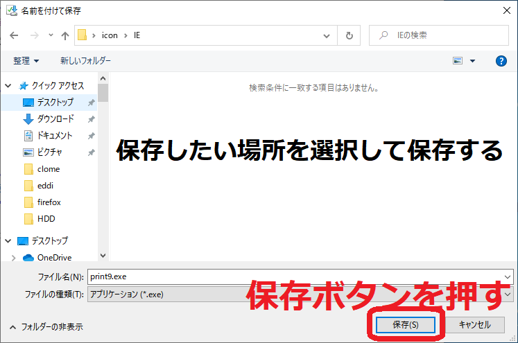Select the ダウンロード folder in sidebar

(x=55, y=118)
